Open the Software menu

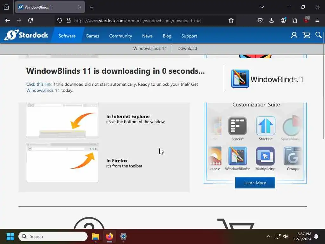tap(67, 36)
